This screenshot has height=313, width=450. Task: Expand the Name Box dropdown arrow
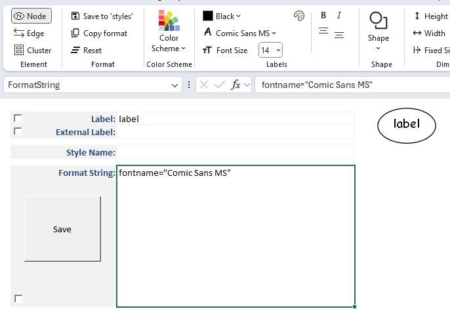175,85
